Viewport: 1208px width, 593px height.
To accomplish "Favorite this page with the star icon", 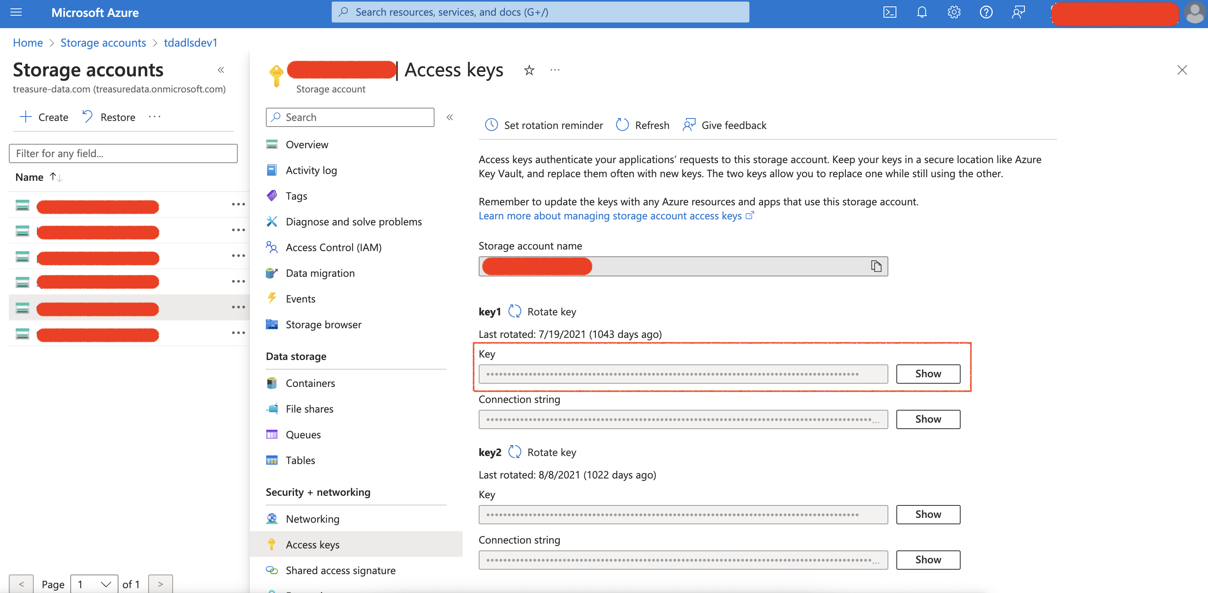I will 529,70.
